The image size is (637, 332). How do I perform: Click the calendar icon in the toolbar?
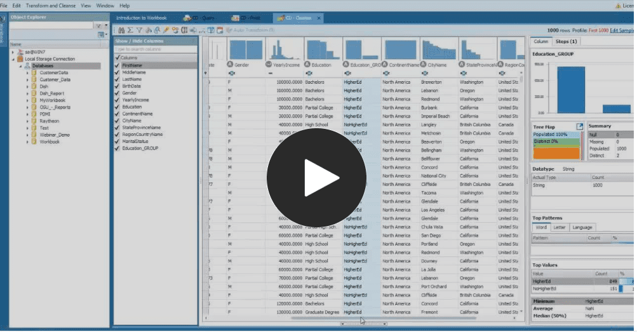219,30
